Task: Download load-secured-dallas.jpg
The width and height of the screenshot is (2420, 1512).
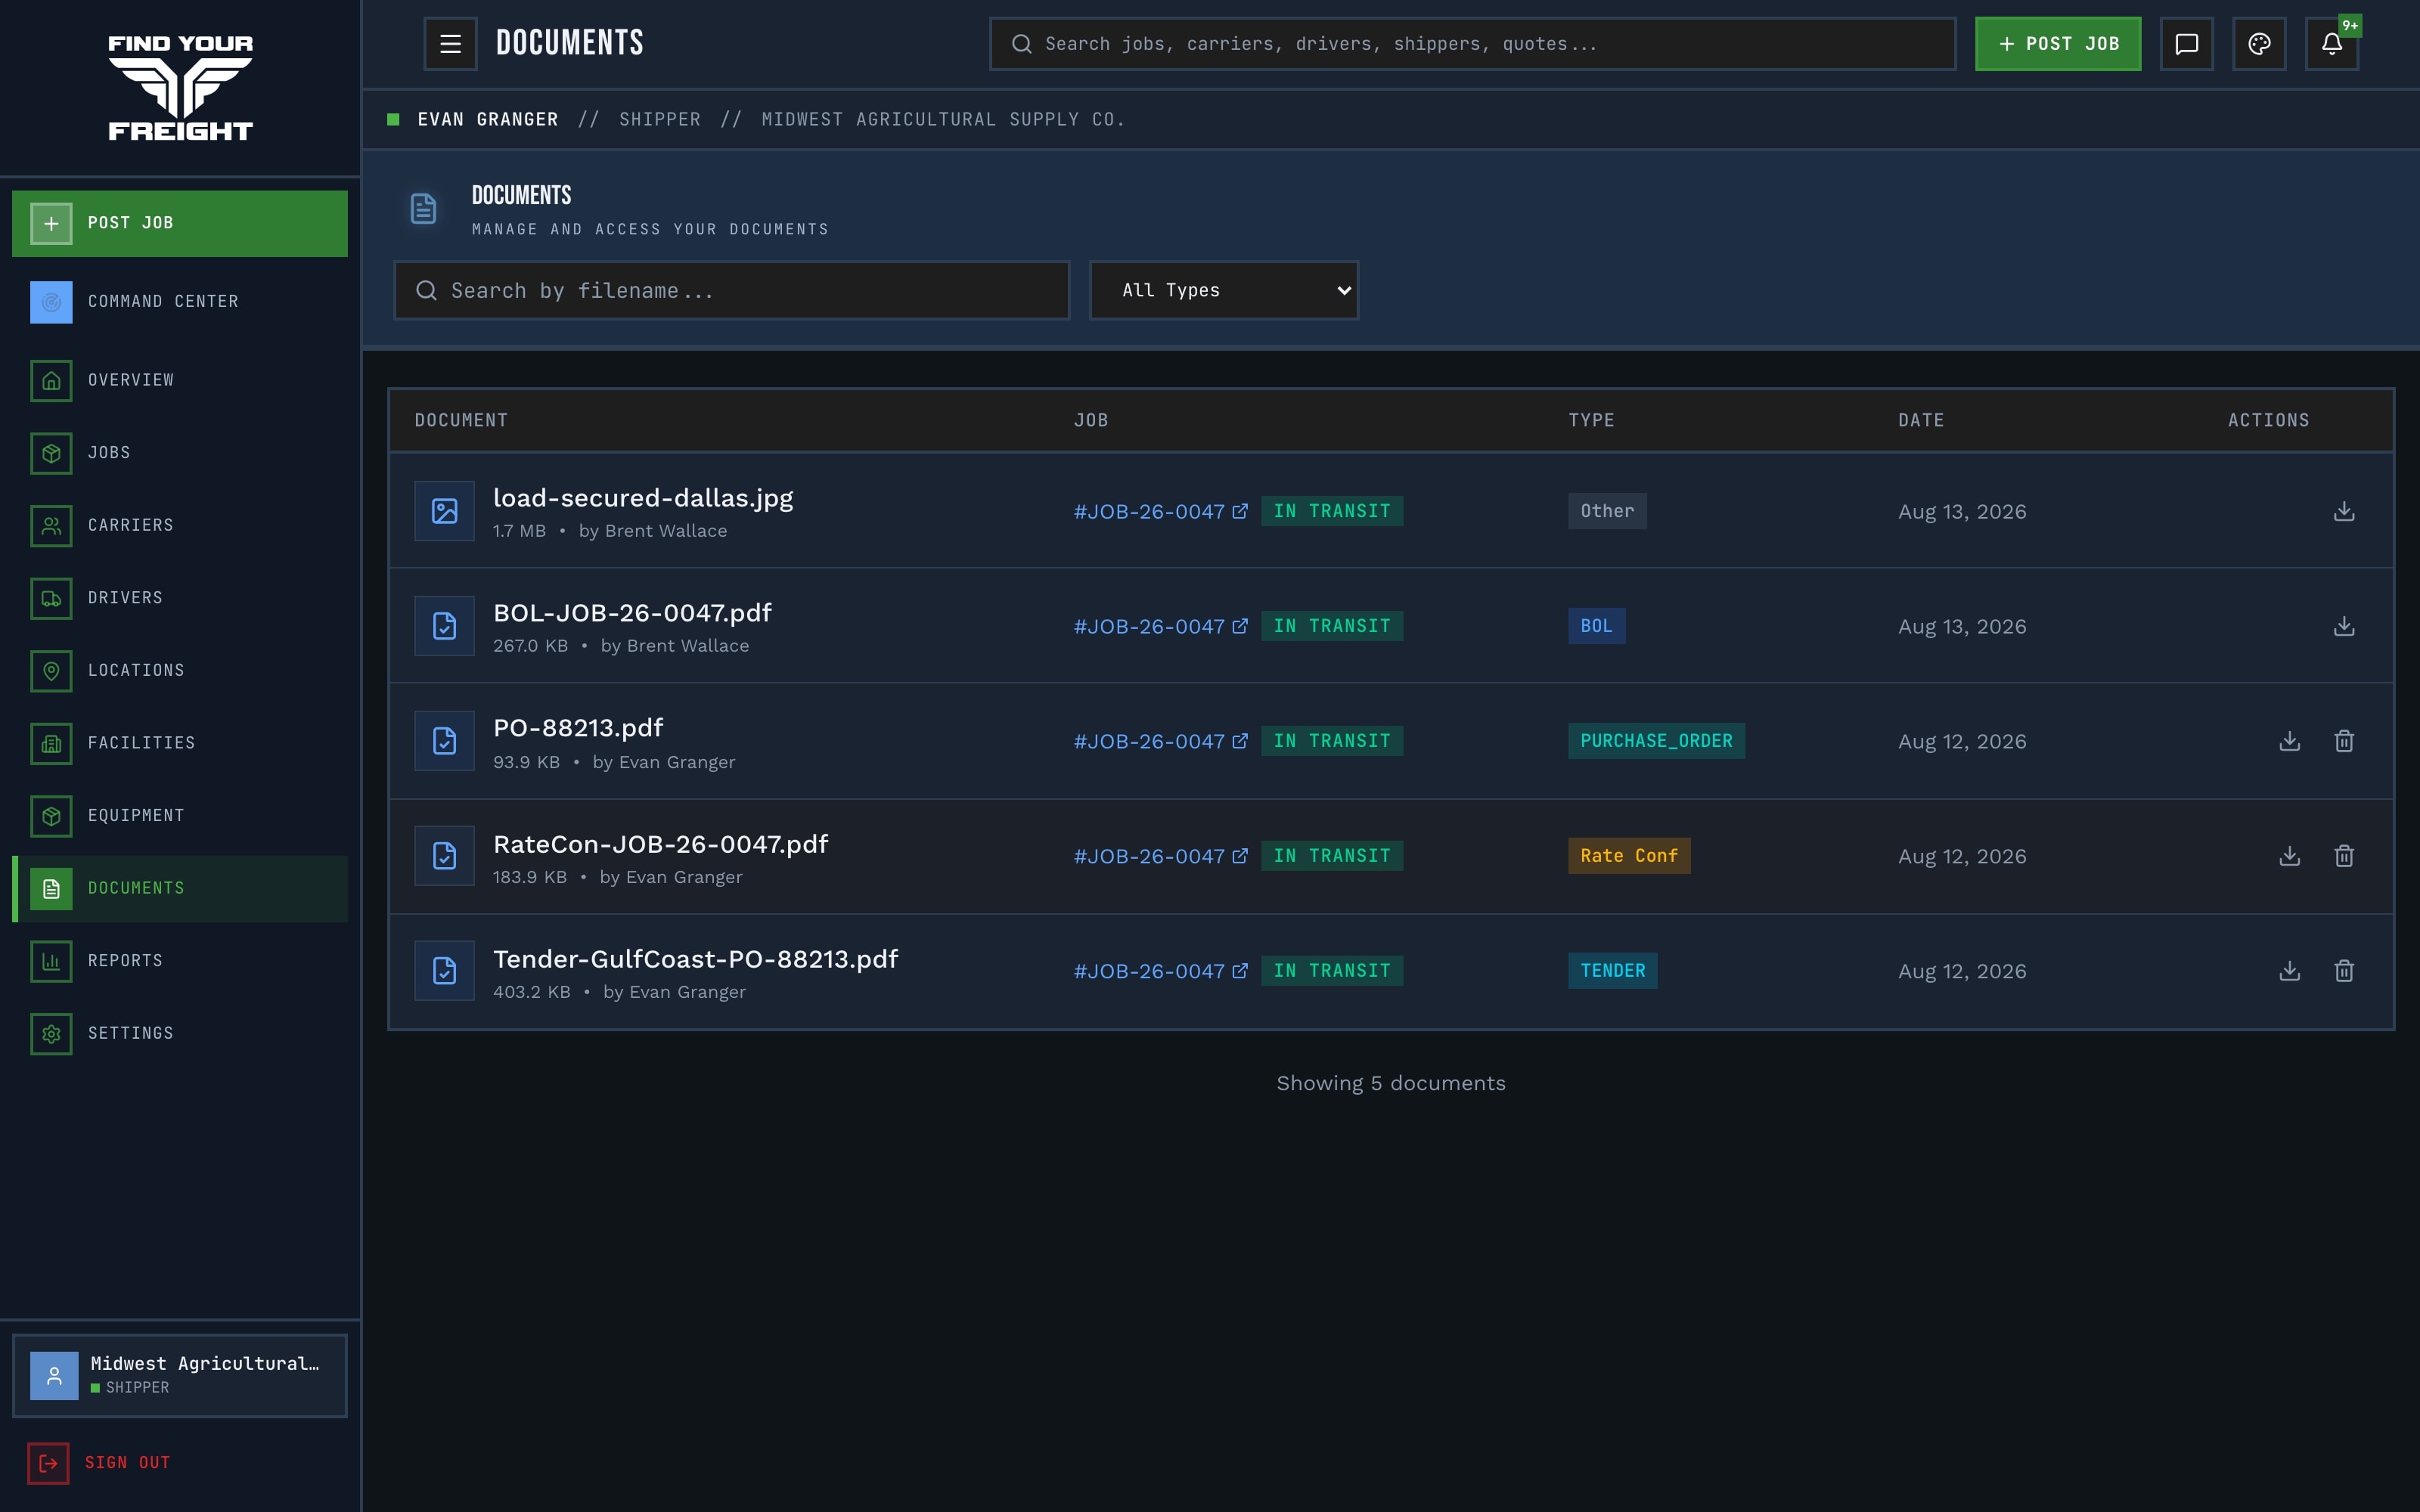Action: click(x=2344, y=511)
